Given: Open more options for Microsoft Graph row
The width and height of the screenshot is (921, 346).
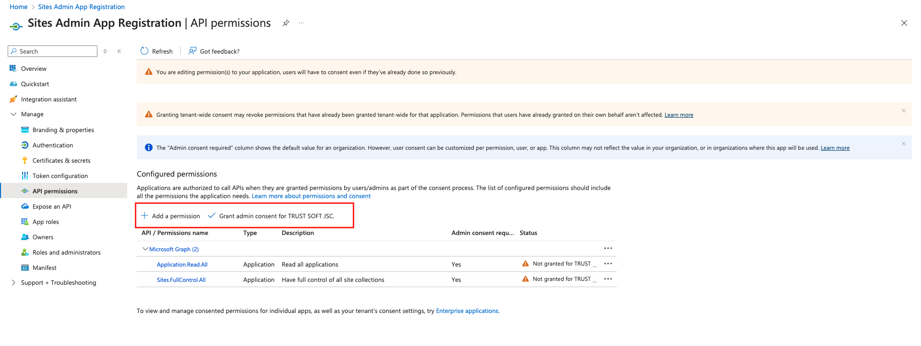Looking at the screenshot, I should (608, 248).
